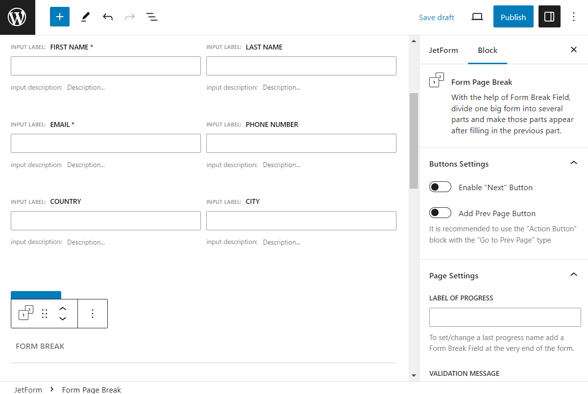This screenshot has width=588, height=394.
Task: Click the Form Page Break block type icon in toolbar
Action: [x=26, y=313]
